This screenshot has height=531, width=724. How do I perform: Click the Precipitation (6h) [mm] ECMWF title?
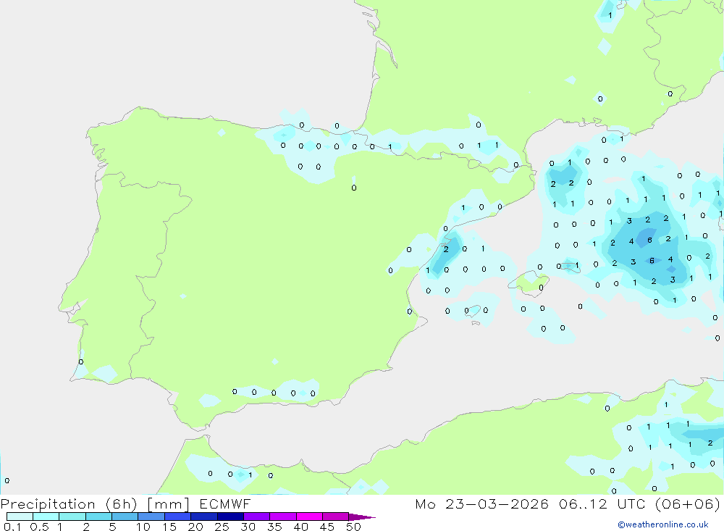pos(125,503)
